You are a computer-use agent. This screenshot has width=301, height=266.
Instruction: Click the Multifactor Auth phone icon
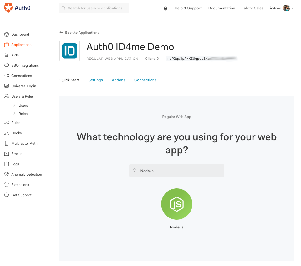point(7,143)
